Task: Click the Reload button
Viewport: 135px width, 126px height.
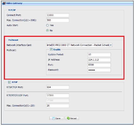Action: tap(72, 118)
